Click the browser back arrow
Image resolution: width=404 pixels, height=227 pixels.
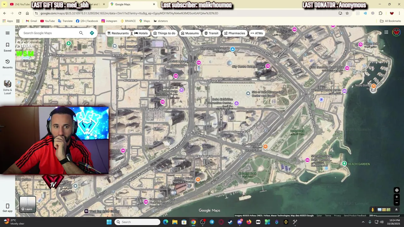[x=4, y=13]
